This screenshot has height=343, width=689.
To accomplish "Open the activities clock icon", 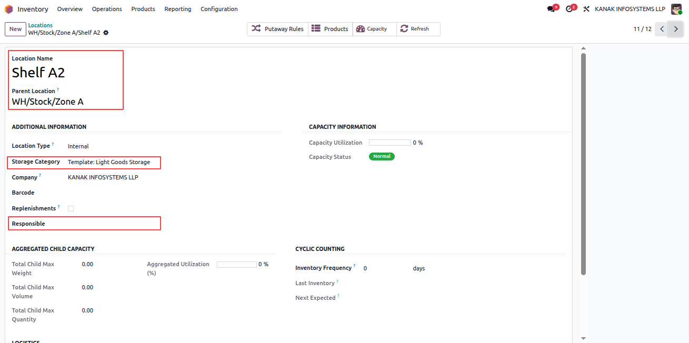I will tap(569, 9).
